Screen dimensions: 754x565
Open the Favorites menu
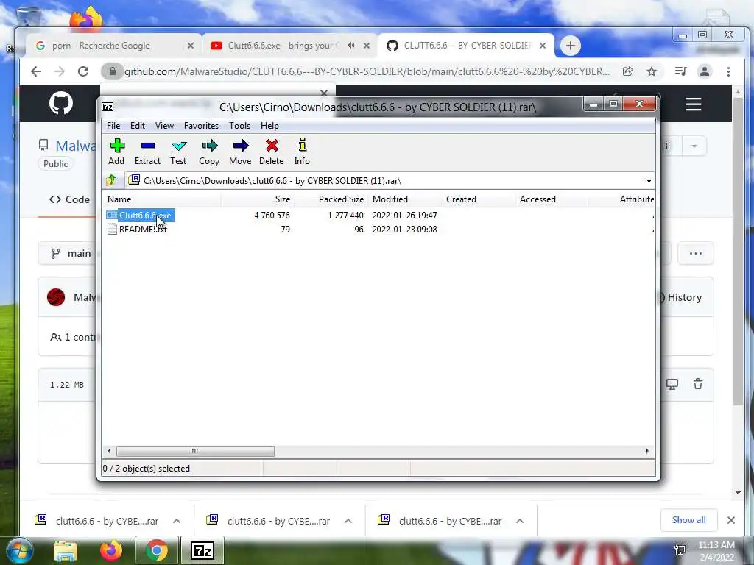tap(201, 125)
